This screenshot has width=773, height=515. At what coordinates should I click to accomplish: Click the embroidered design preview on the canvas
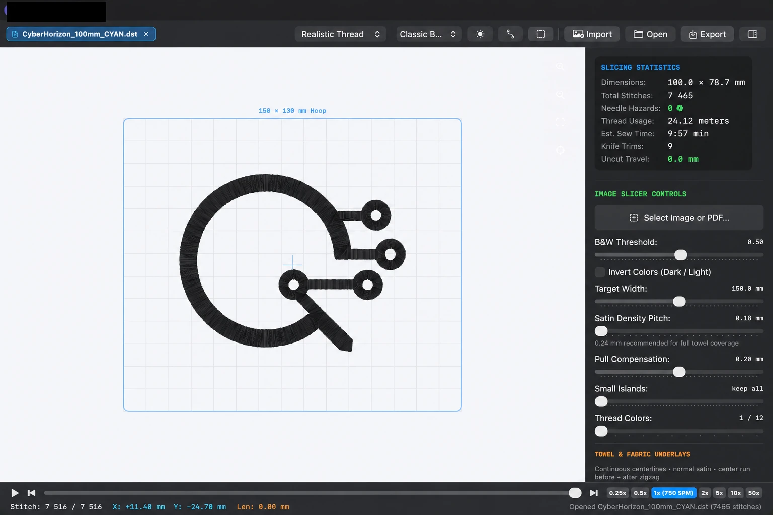(292, 263)
